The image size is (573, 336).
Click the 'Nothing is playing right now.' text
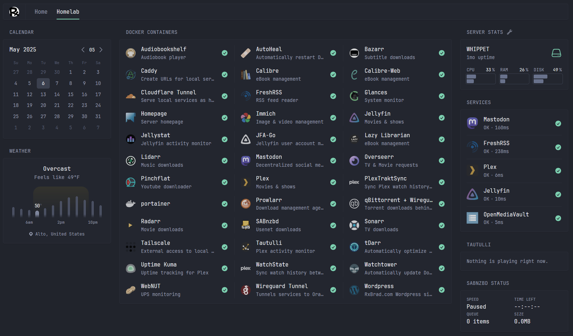tap(507, 261)
